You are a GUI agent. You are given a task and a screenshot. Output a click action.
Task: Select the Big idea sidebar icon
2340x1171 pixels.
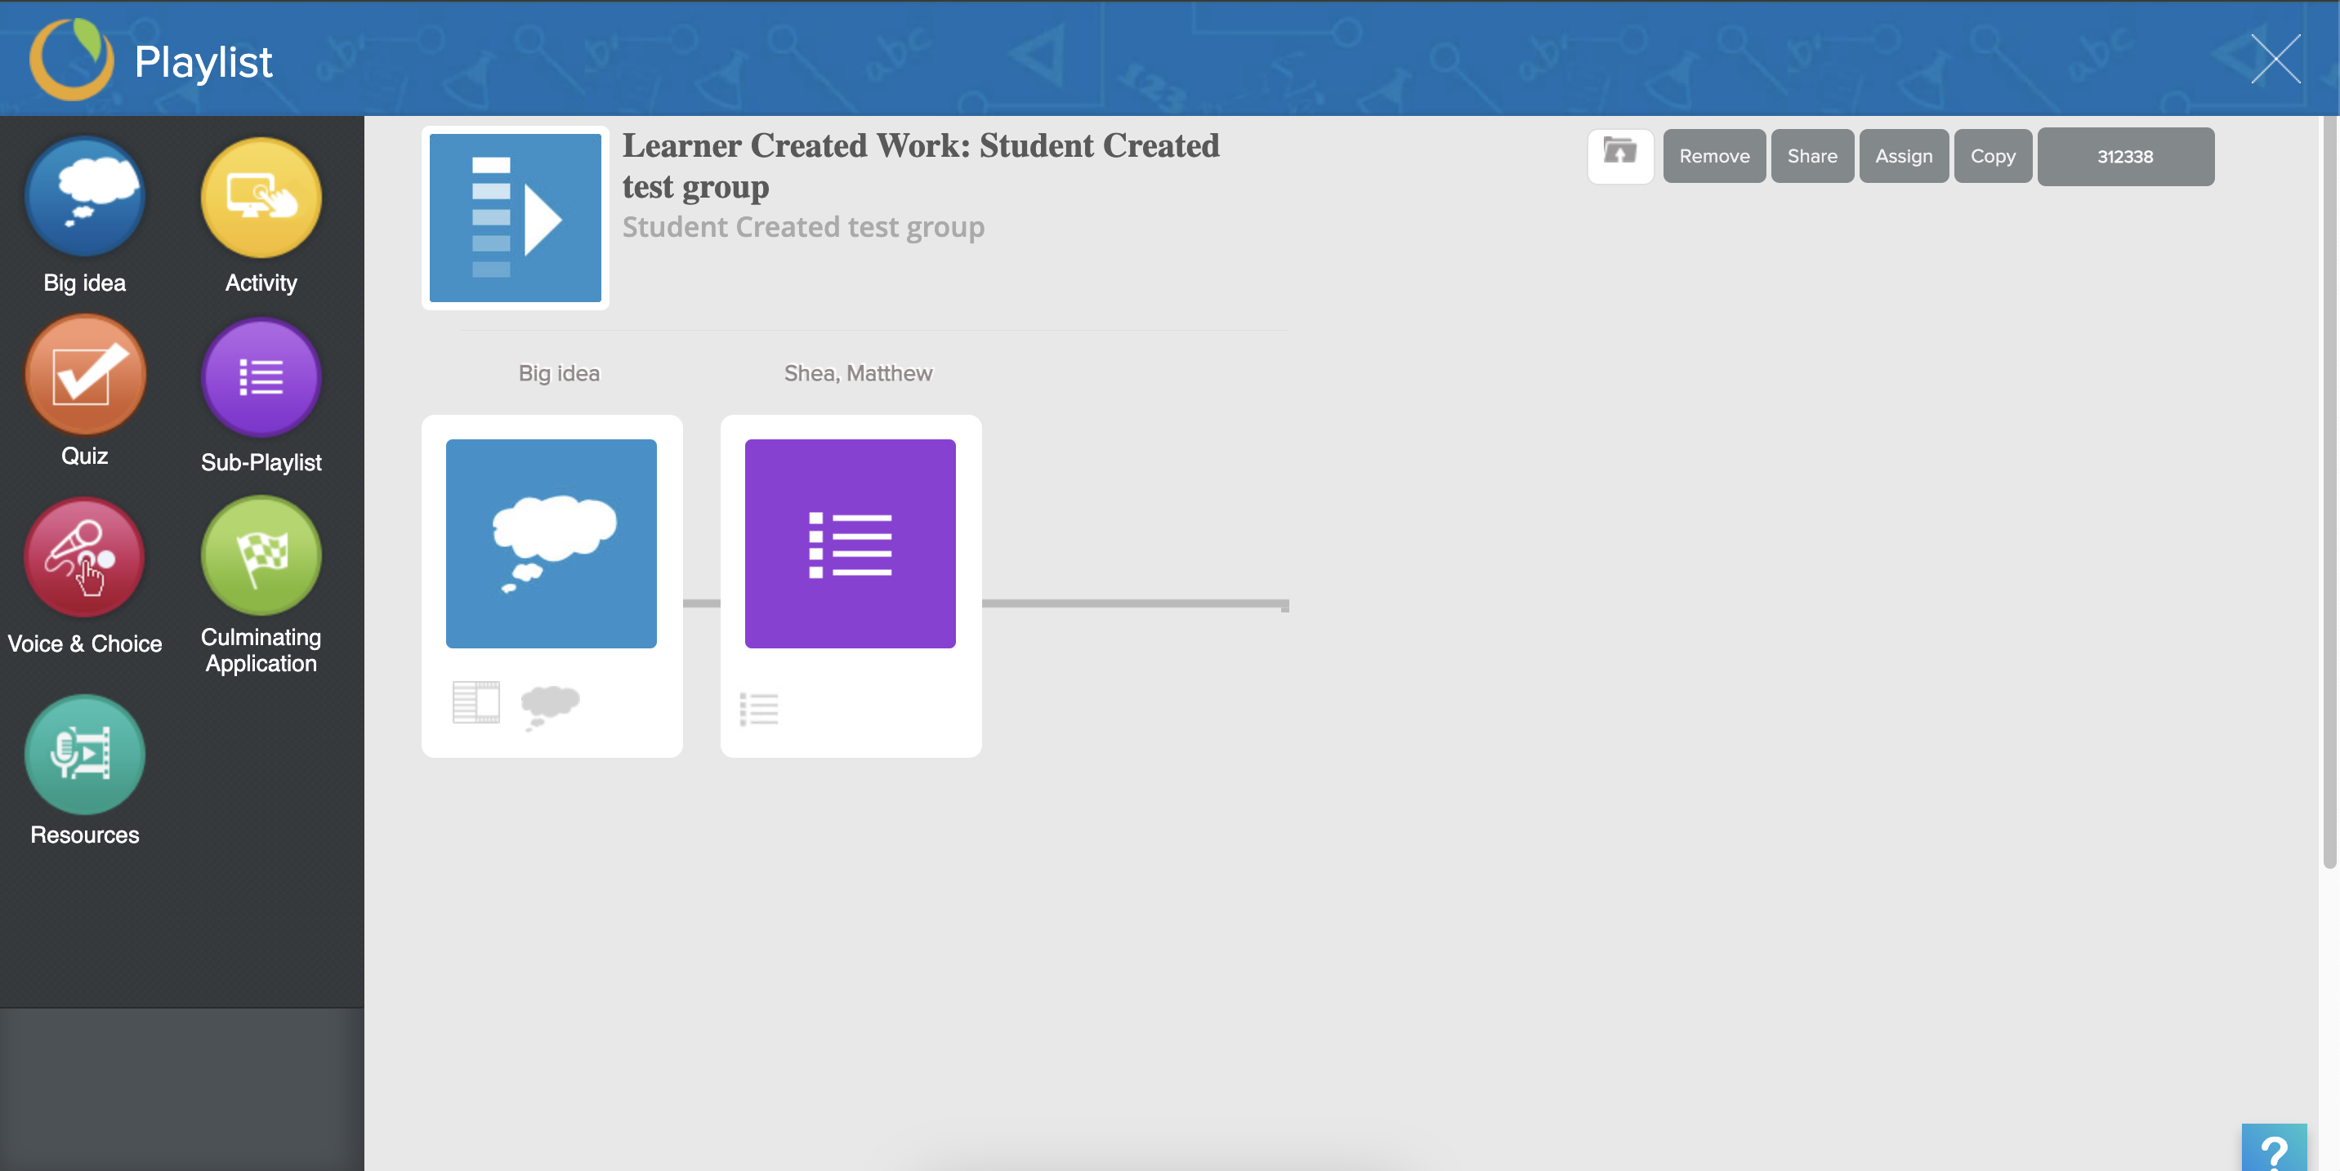(84, 197)
